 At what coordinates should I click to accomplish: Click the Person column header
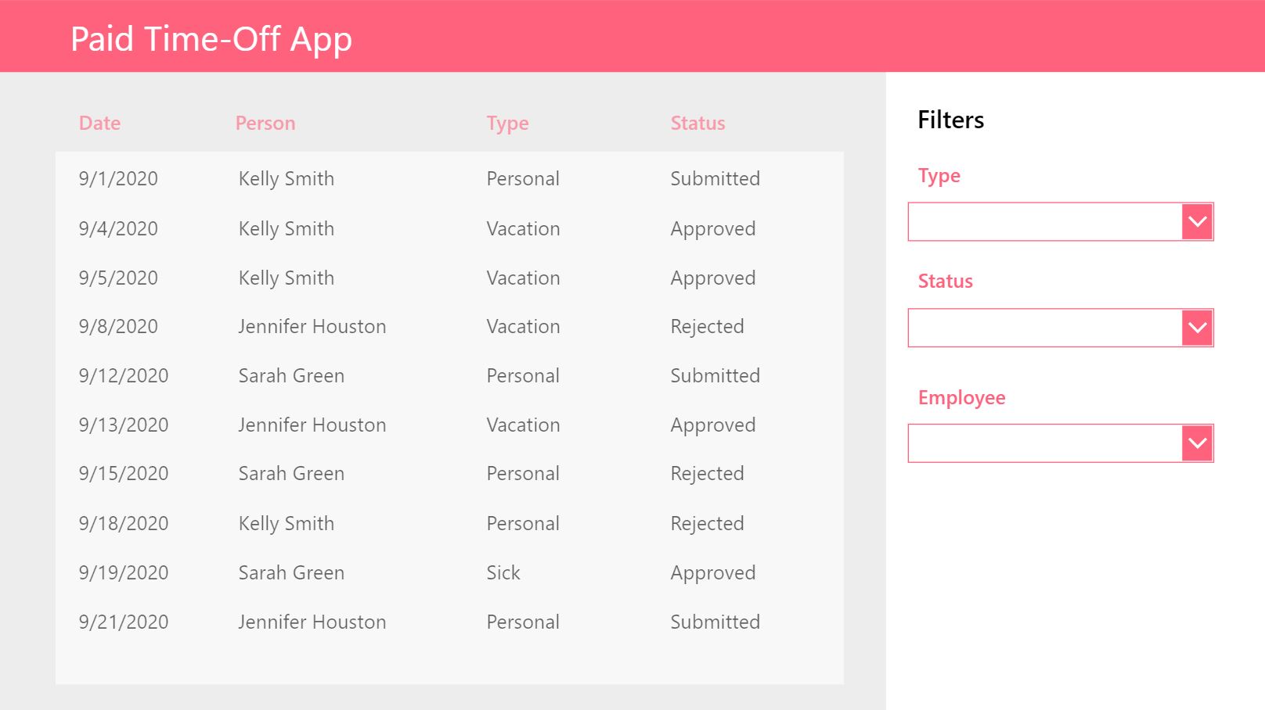coord(265,123)
